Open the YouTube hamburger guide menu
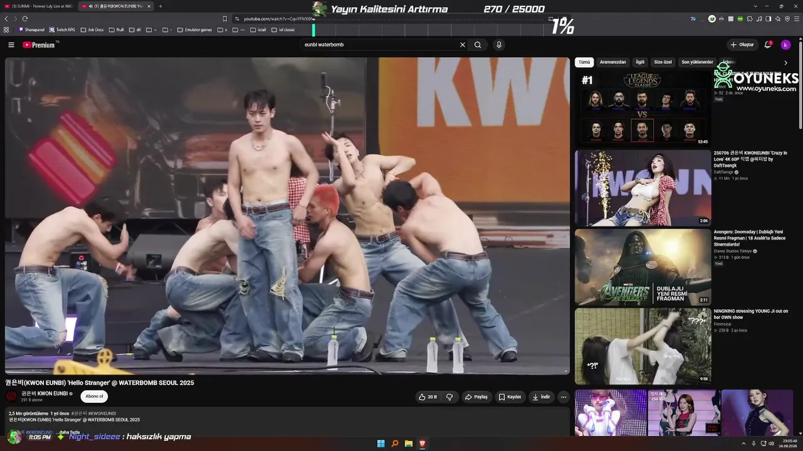Viewport: 803px width, 451px height. 11,44
